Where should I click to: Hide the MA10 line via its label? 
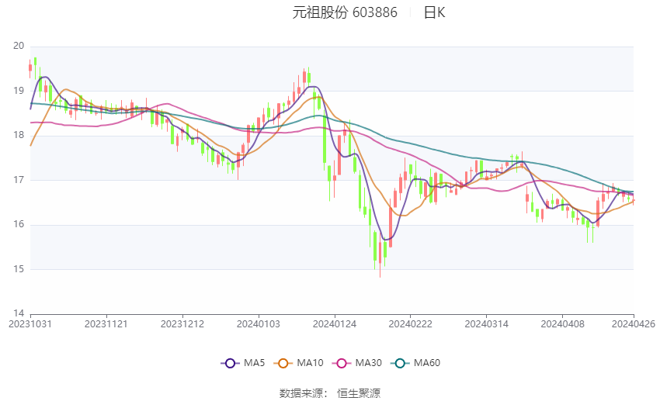(310, 363)
